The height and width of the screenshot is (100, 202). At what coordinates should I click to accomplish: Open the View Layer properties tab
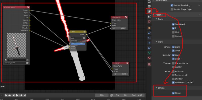(149, 11)
